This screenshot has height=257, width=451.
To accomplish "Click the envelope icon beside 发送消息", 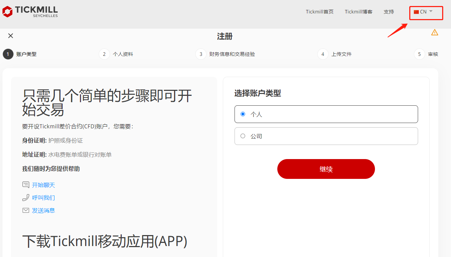I will (x=26, y=210).
